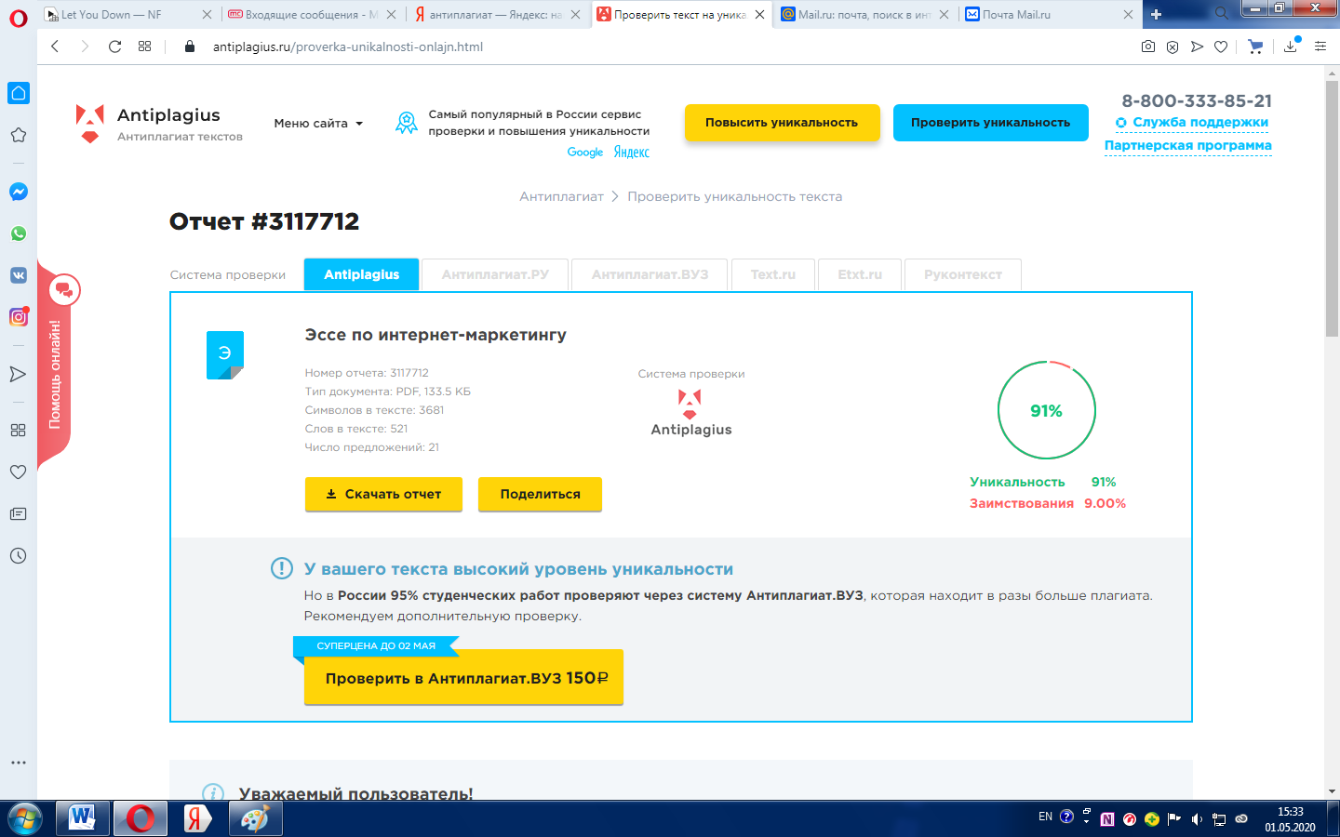
Task: Click the address bar padlock icon
Action: [x=190, y=46]
